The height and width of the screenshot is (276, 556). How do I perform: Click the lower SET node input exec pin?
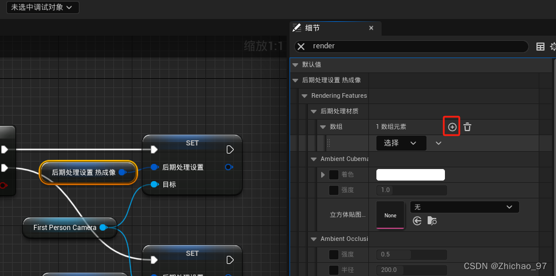tap(154, 260)
